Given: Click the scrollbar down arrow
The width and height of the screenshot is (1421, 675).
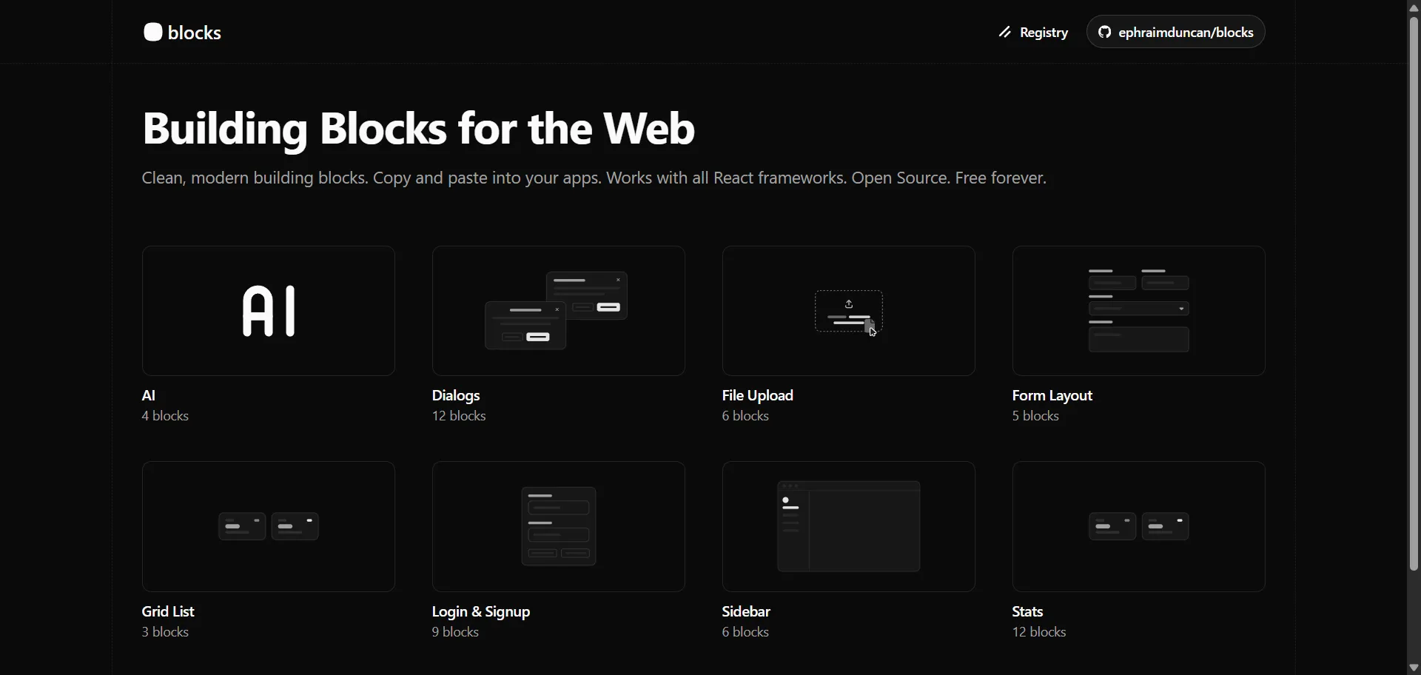Looking at the screenshot, I should click(x=1414, y=668).
